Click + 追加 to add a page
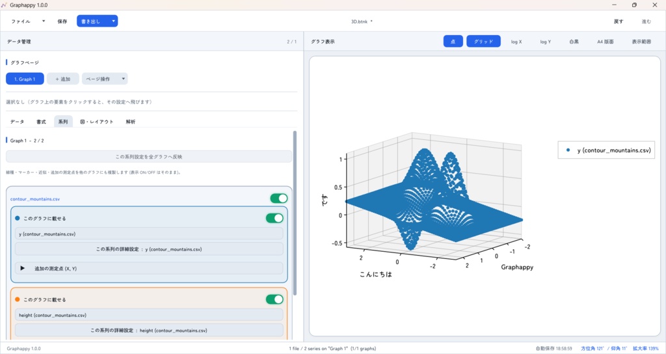 pyautogui.click(x=63, y=79)
